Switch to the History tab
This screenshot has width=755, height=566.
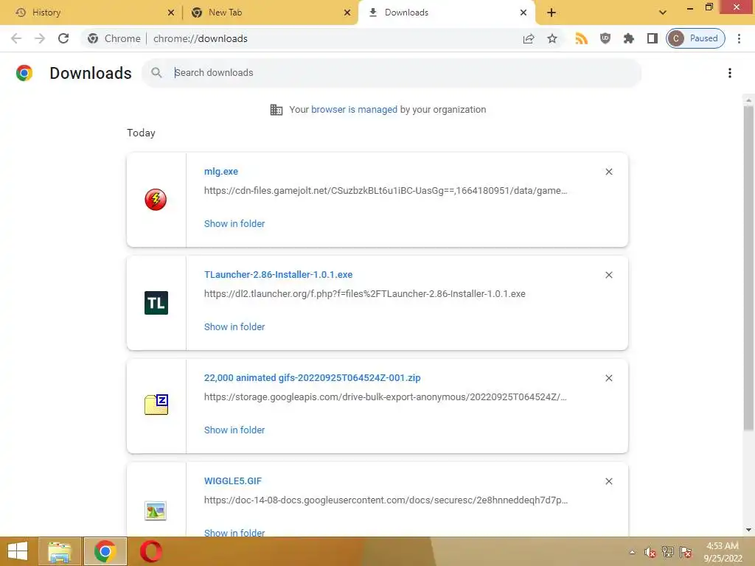(x=91, y=13)
